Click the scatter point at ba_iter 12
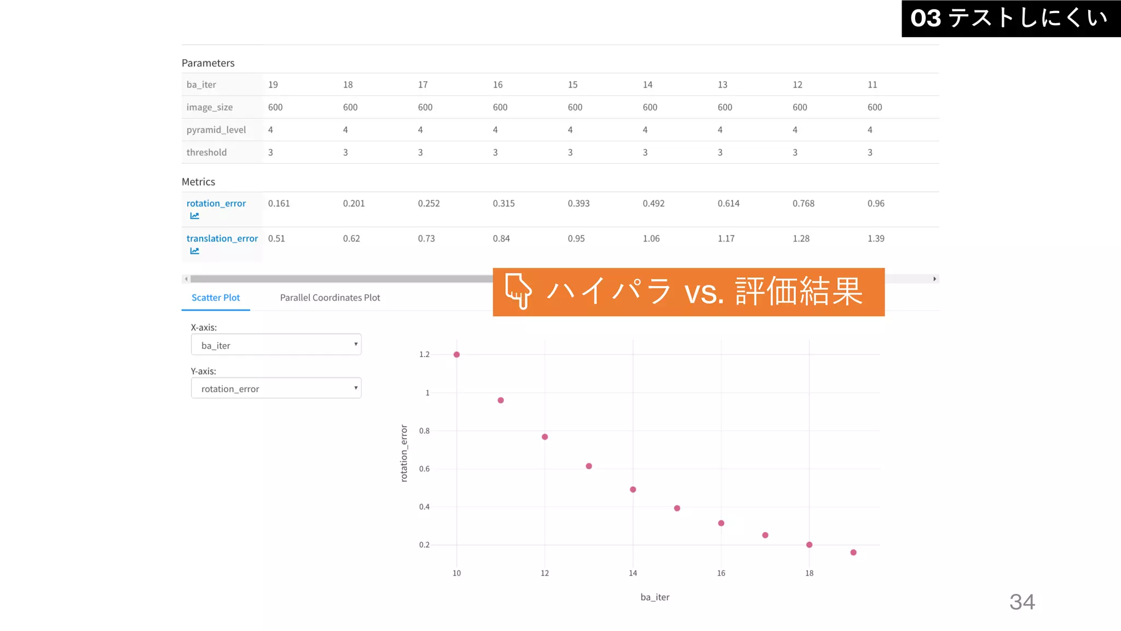The image size is (1121, 631). (x=545, y=437)
